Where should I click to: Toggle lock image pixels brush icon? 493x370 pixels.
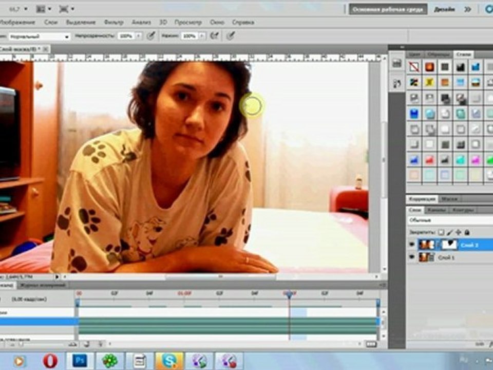450,232
